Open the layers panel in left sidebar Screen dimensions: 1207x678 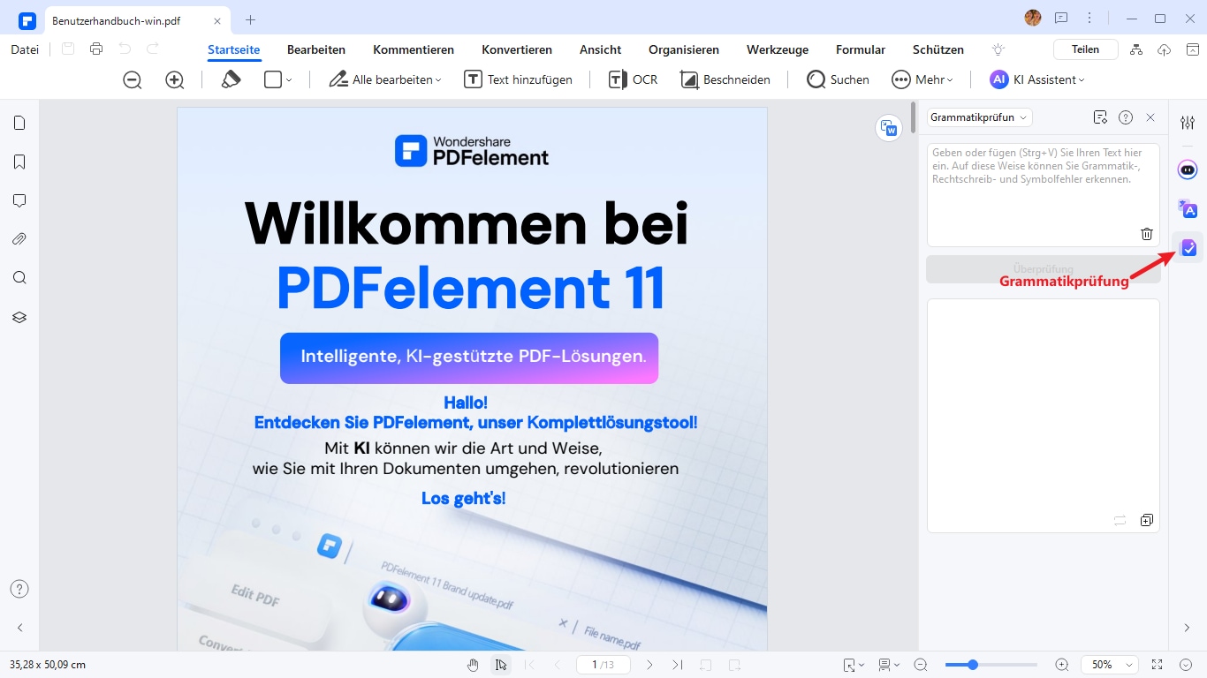coord(19,317)
